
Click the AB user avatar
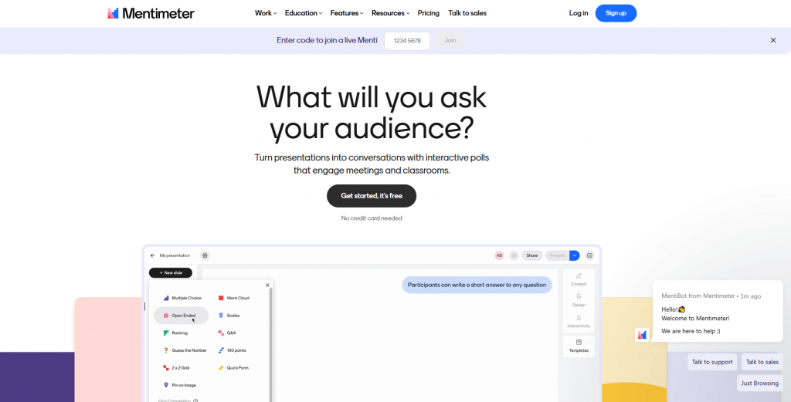pyautogui.click(x=500, y=255)
